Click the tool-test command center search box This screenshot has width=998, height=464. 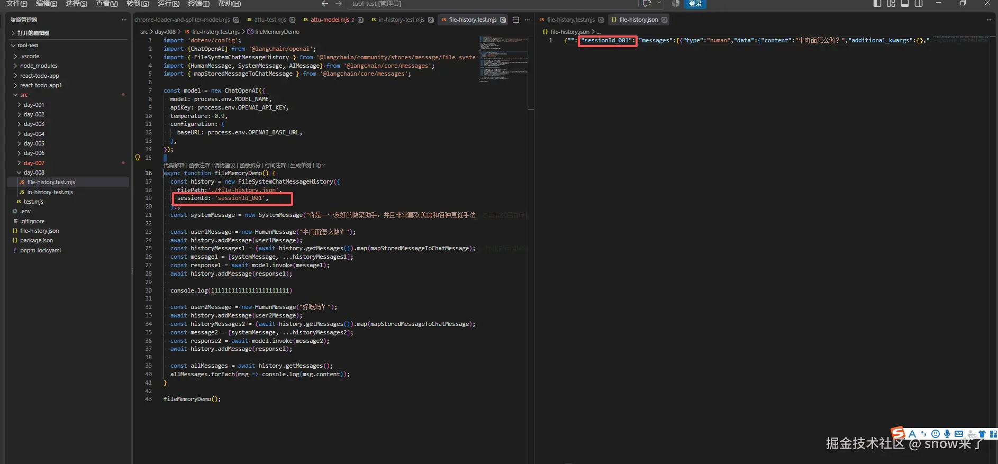(x=492, y=4)
